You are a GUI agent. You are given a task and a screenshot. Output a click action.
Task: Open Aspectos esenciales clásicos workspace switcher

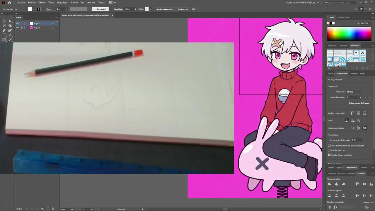tap(303, 3)
